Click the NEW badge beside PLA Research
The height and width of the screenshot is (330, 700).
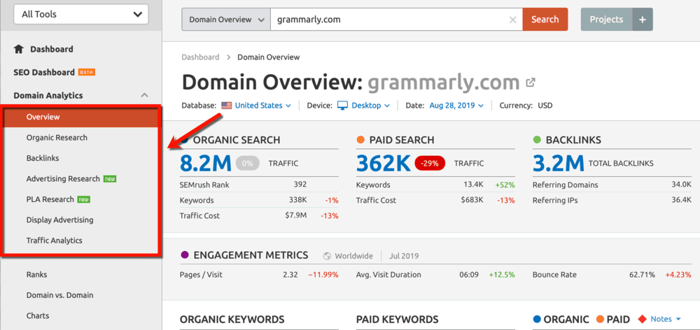[x=83, y=199]
